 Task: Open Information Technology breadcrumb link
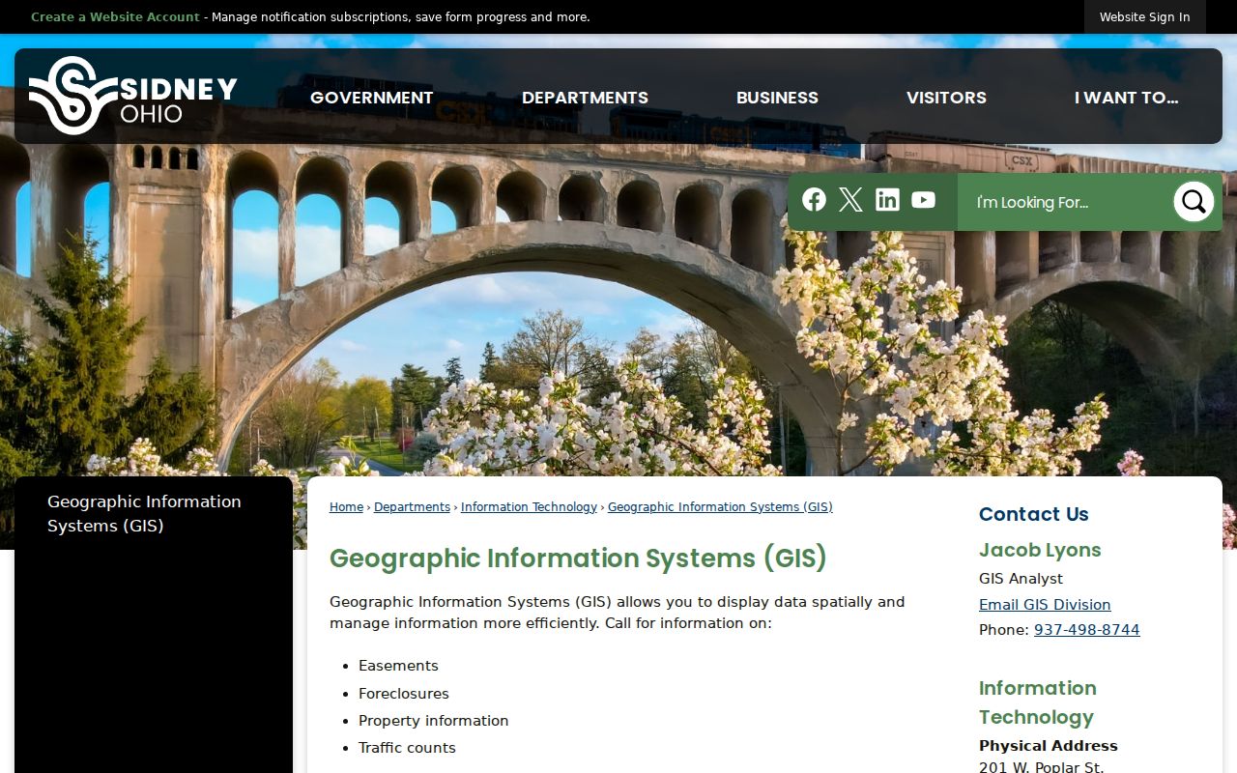[529, 507]
